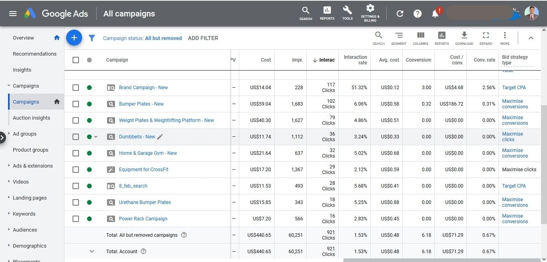This screenshot has height=262, width=547.
Task: Open the hamburger main menu
Action: click(x=13, y=14)
